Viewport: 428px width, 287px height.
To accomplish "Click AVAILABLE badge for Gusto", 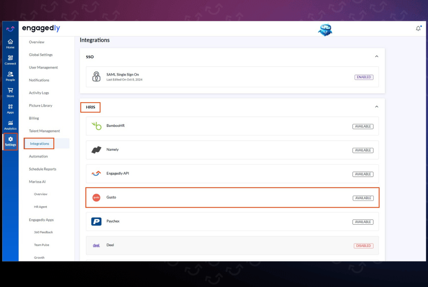I will coord(363,198).
